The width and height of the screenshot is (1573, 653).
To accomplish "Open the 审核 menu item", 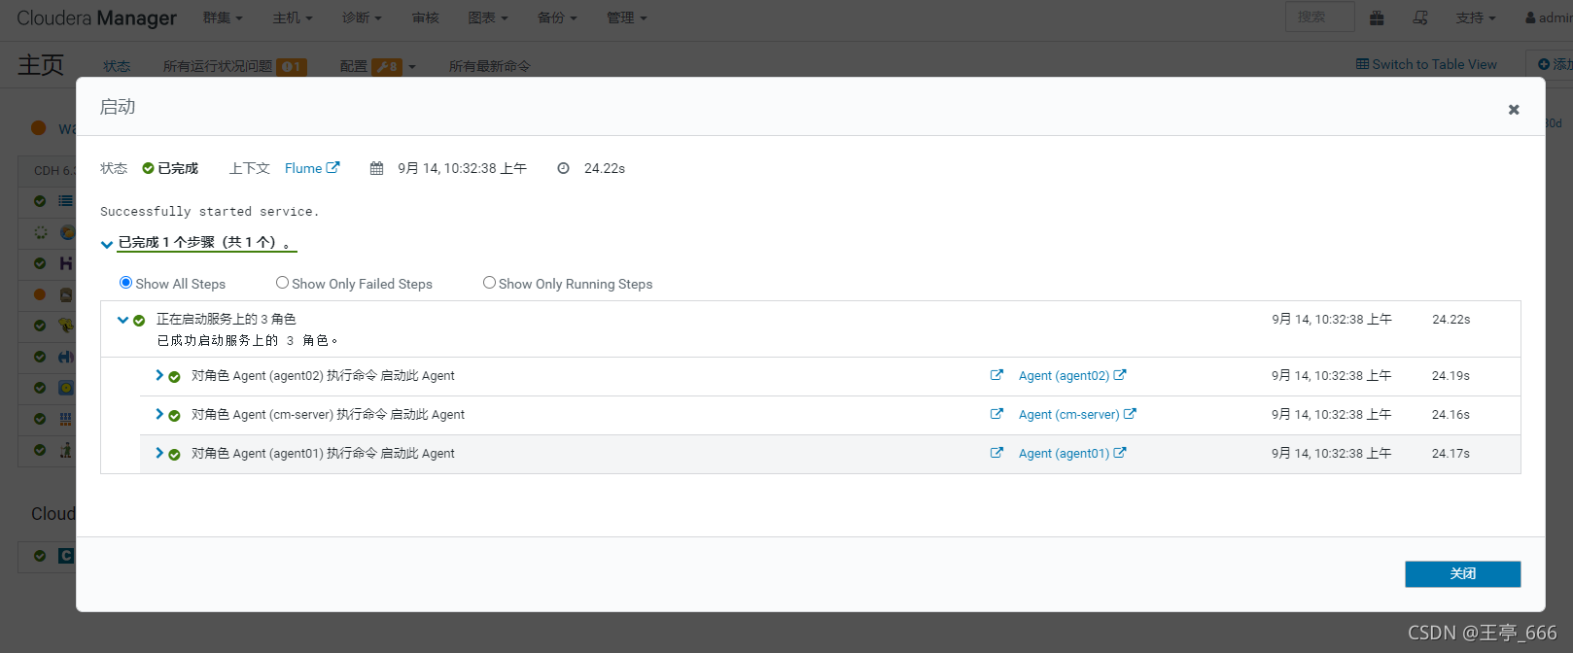I will coord(426,17).
